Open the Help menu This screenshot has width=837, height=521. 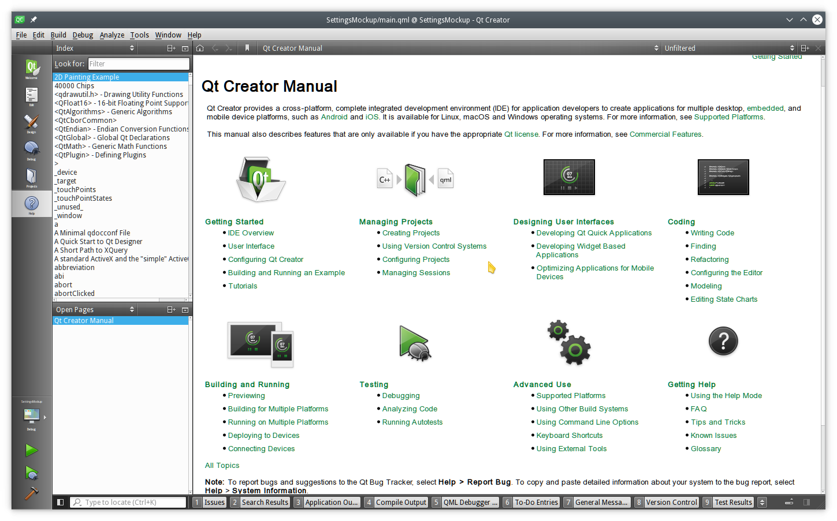coord(194,35)
